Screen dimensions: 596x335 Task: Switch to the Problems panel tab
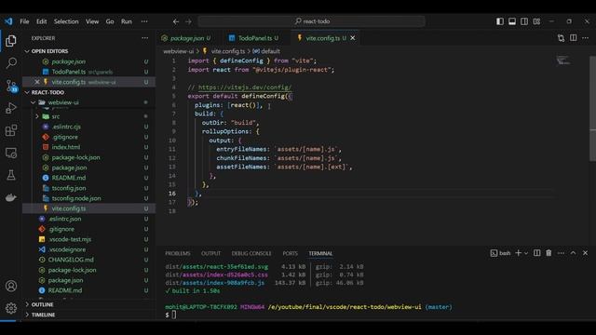pyautogui.click(x=178, y=253)
